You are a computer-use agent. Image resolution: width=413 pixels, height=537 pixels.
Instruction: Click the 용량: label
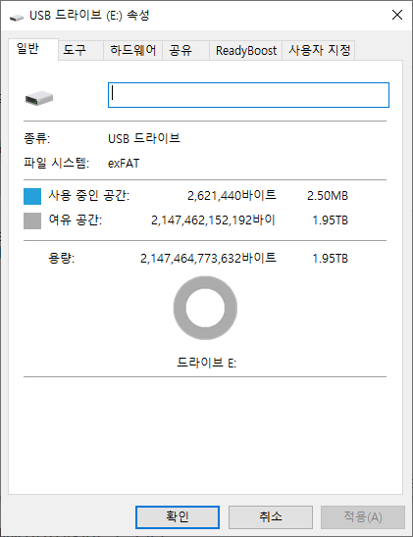point(62,259)
